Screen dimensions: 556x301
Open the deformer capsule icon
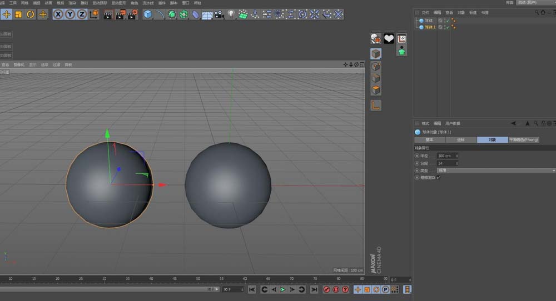(x=195, y=14)
